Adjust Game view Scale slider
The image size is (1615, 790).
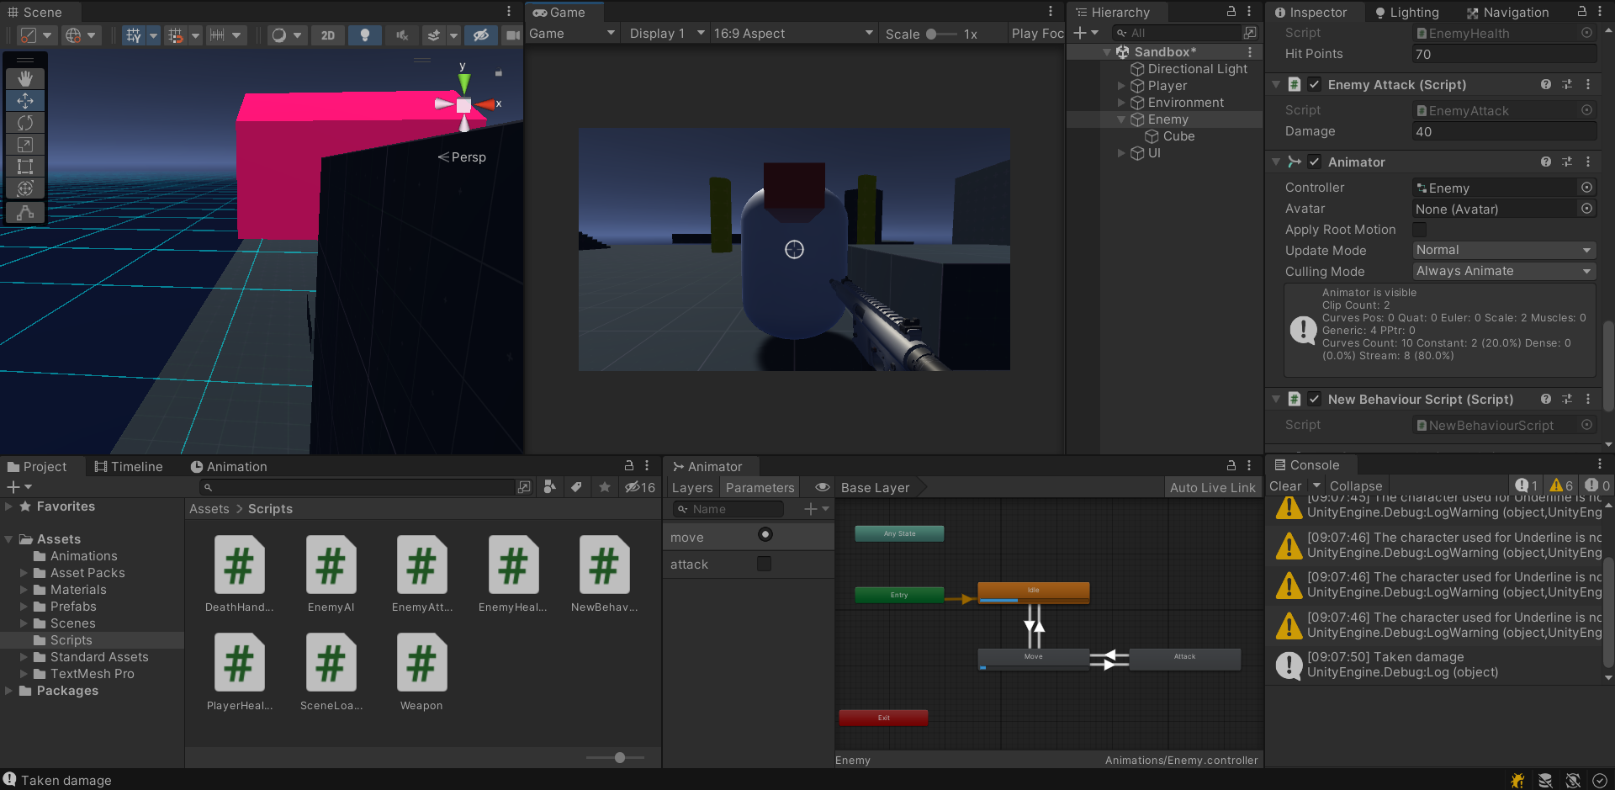pos(940,34)
